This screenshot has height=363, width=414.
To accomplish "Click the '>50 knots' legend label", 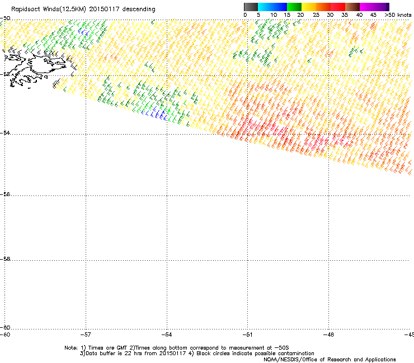I will pos(398,15).
